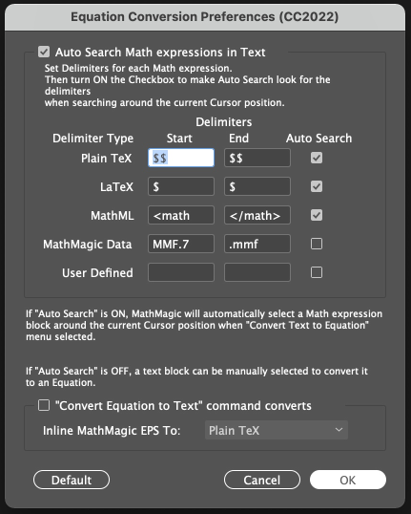Click the Plain TeX End delimiter field
The width and height of the screenshot is (411, 514).
(257, 158)
